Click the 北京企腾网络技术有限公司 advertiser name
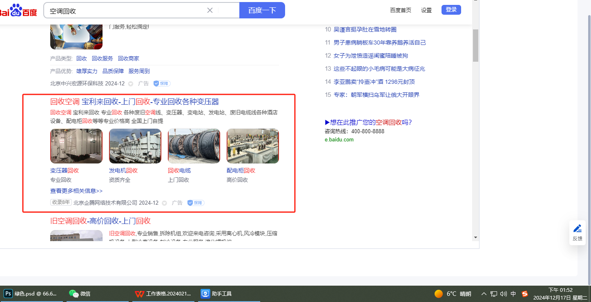The image size is (591, 302). (105, 203)
